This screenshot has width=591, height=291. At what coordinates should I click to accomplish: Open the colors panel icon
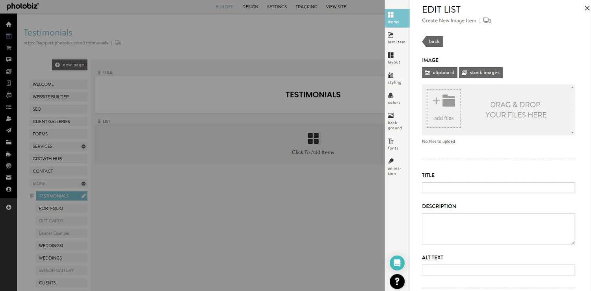pyautogui.click(x=394, y=98)
